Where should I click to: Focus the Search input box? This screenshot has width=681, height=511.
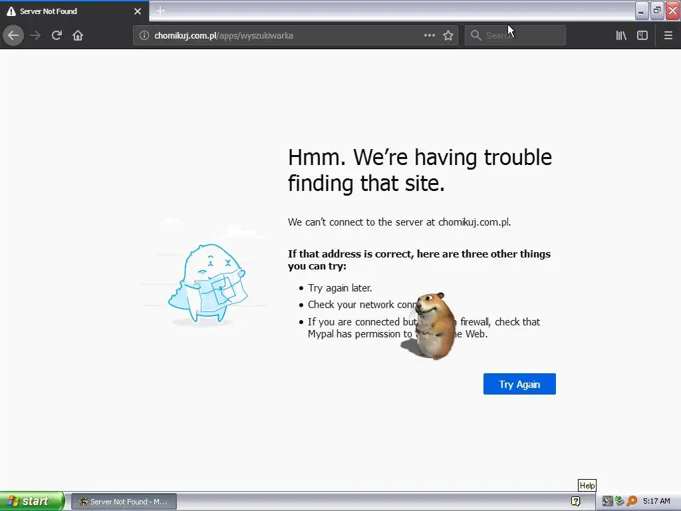pyautogui.click(x=515, y=35)
